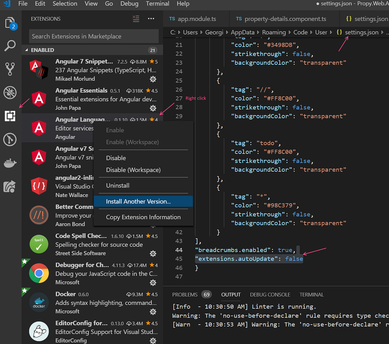Open the PROBLEMS panel showing 69 issues
The height and width of the screenshot is (344, 389).
pos(185,294)
